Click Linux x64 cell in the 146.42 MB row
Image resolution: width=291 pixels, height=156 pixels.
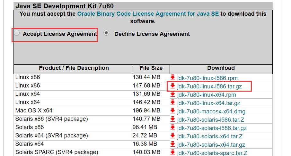[28, 102]
